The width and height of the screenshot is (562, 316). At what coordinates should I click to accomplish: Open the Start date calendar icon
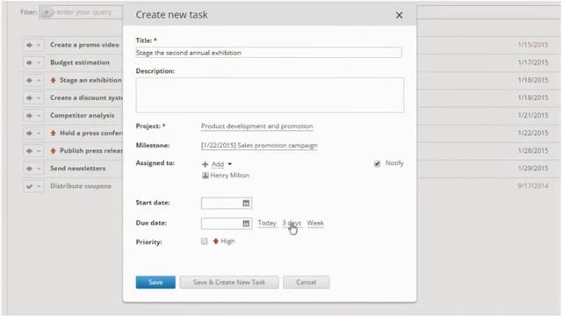click(246, 203)
